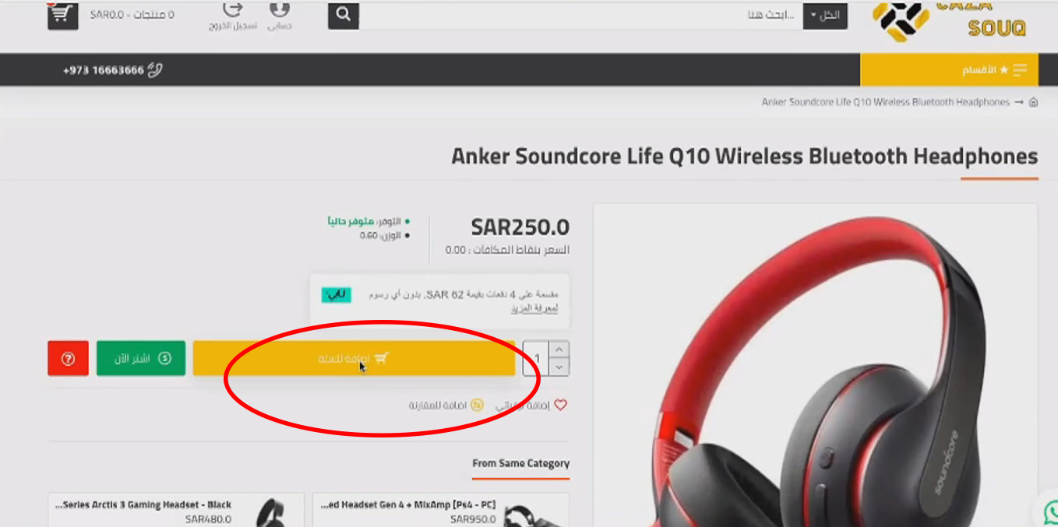This screenshot has height=527, width=1058.
Task: Click the home icon in breadcrumb
Action: (x=1033, y=102)
